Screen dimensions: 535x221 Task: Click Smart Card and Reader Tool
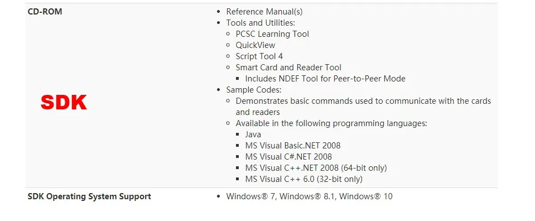[x=288, y=68]
